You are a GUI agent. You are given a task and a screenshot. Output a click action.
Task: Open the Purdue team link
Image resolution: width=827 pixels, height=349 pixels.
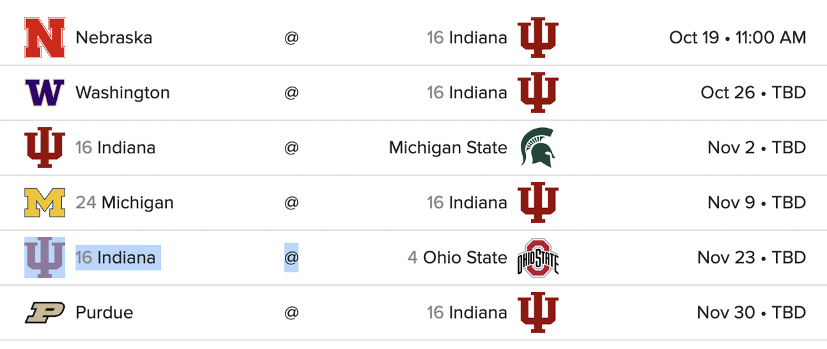click(x=104, y=312)
